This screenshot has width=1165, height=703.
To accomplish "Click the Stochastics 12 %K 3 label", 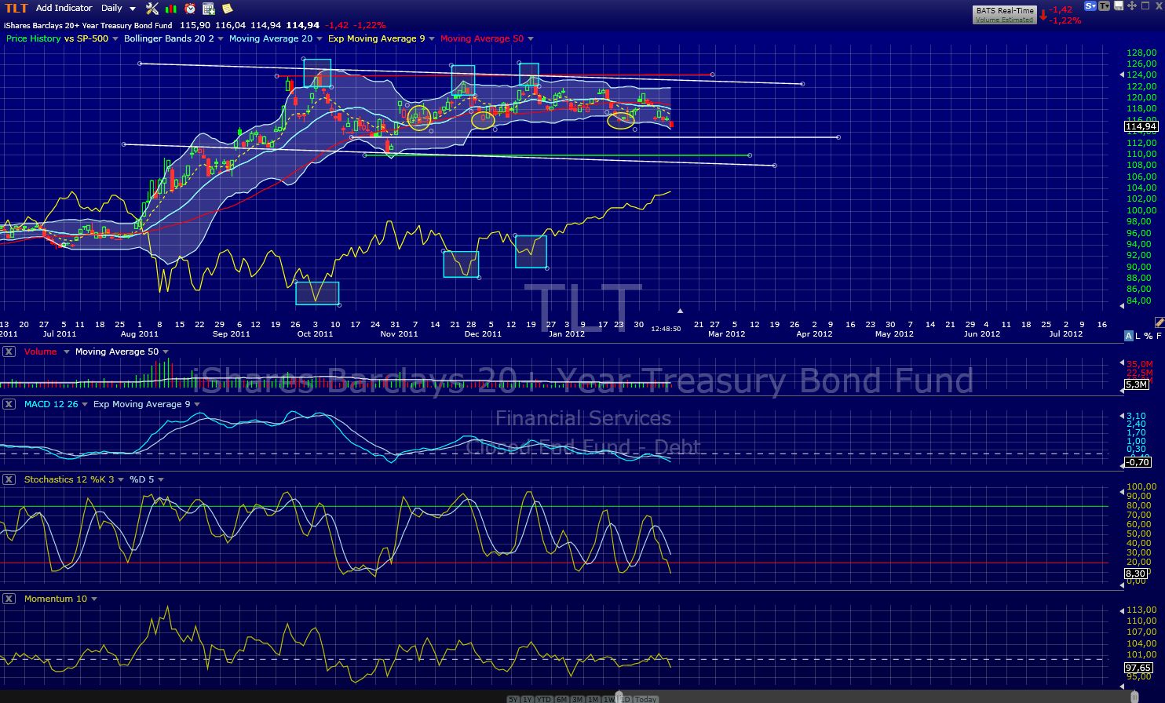I will [69, 479].
